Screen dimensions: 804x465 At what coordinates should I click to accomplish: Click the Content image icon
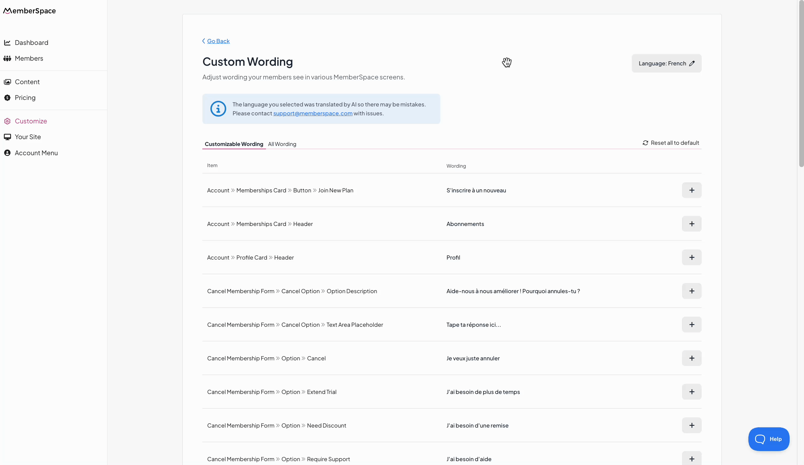click(x=7, y=82)
